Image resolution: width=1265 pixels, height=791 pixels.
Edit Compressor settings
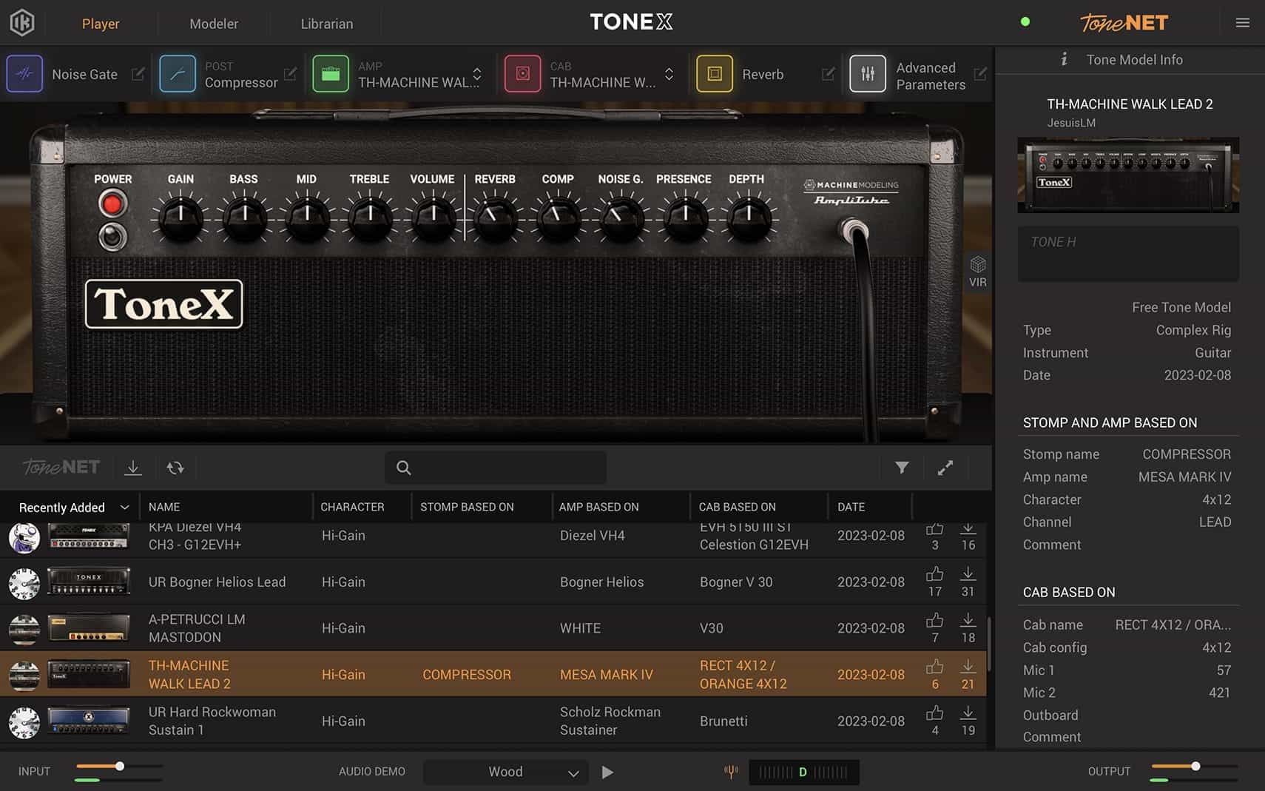point(290,74)
